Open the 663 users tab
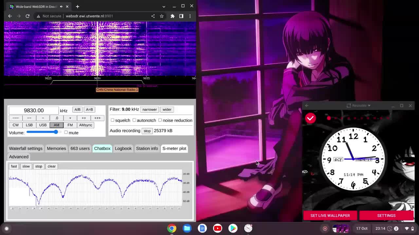Screen dimensions: 419x235 pos(80,149)
